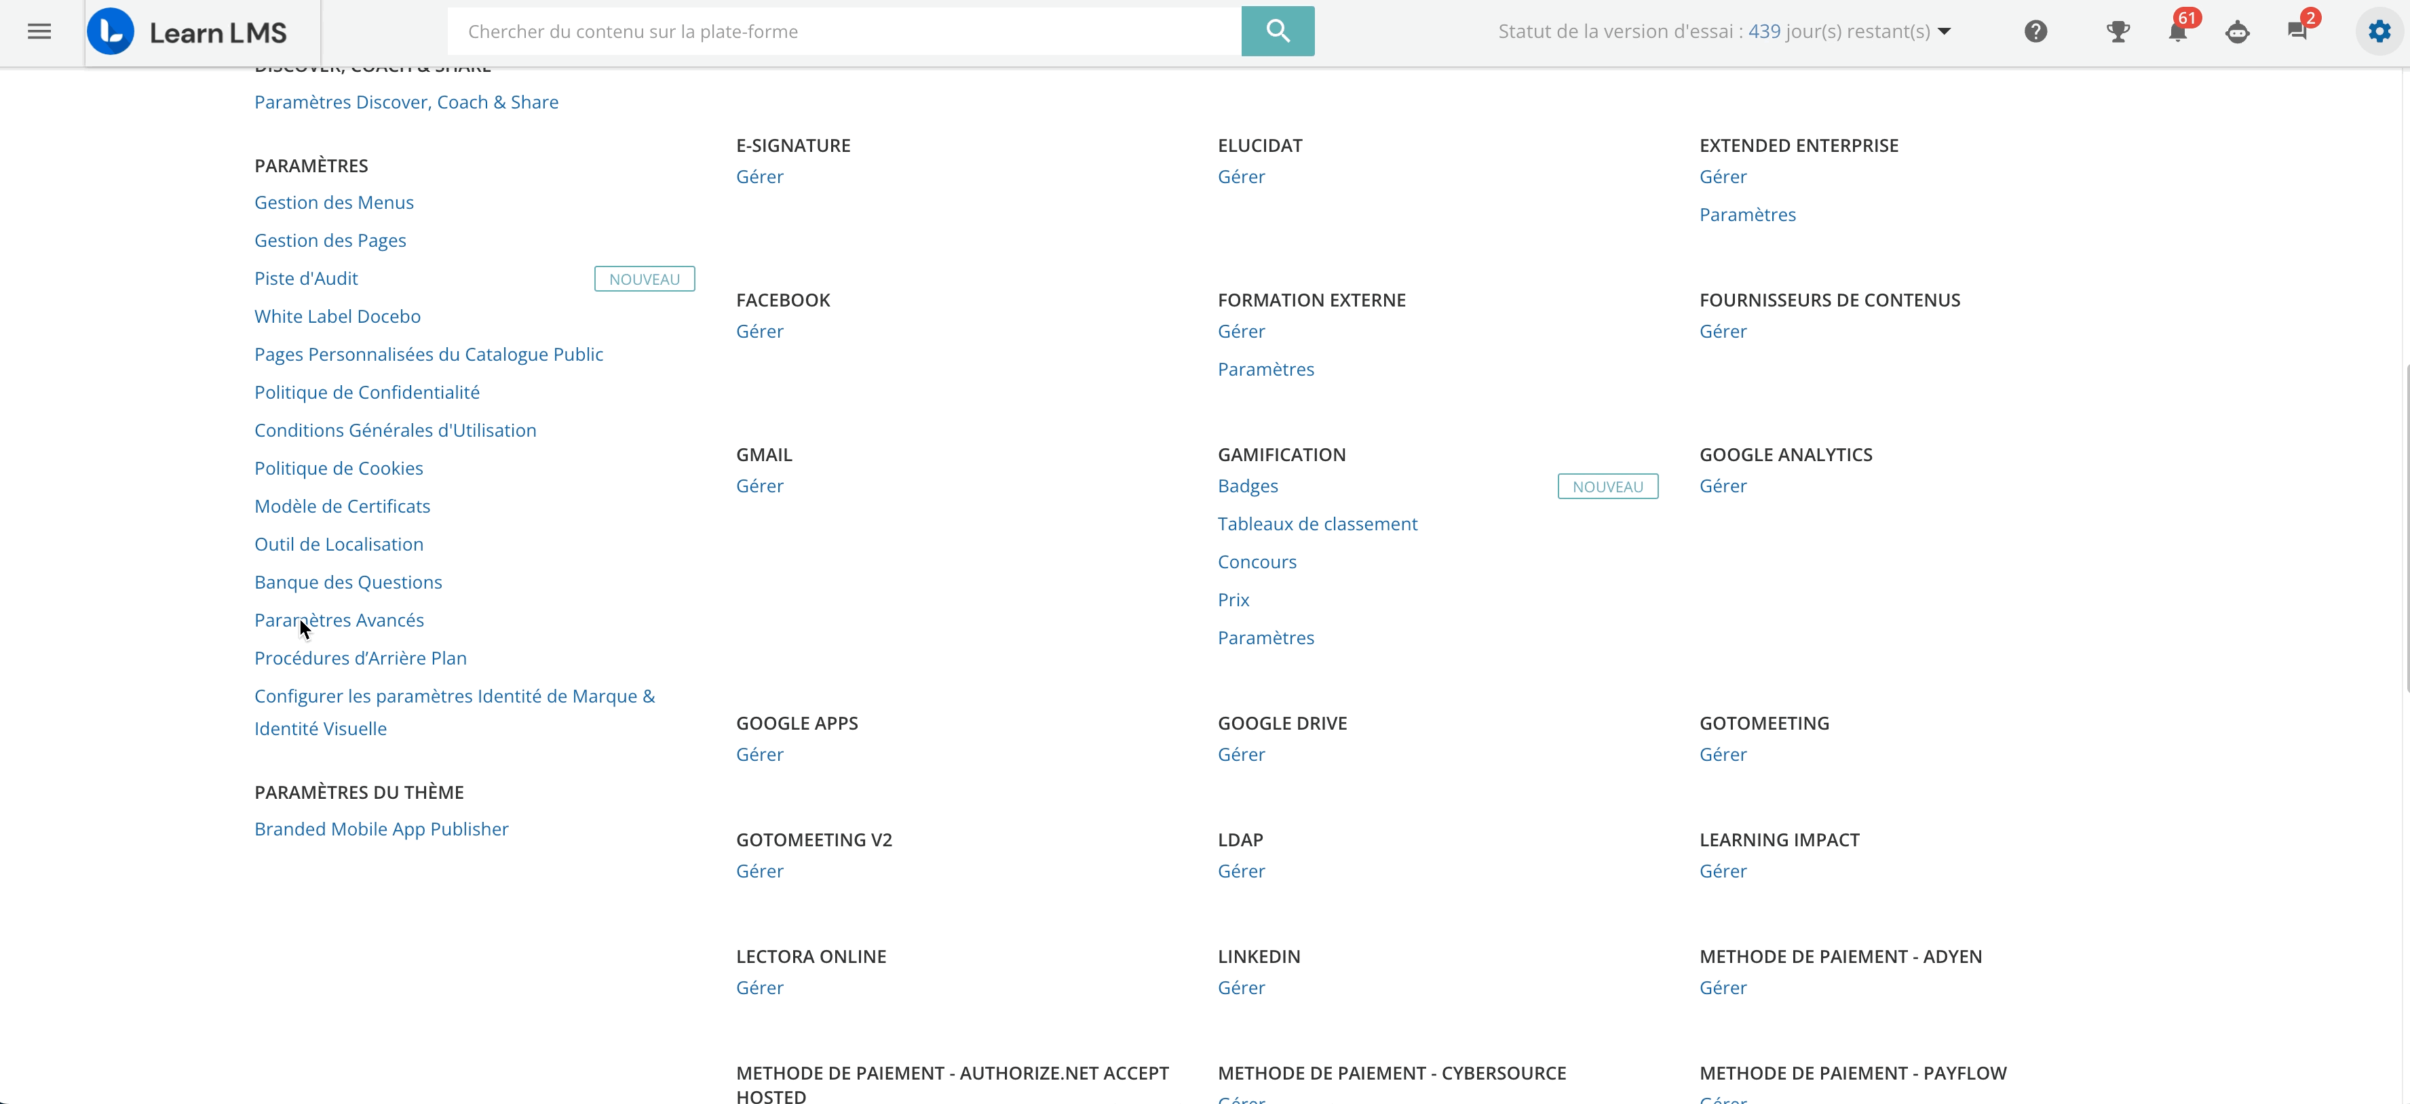Click the PARAMÈTRES DU THÈME heading
Viewport: 2410px width, 1104px height.
(x=359, y=793)
